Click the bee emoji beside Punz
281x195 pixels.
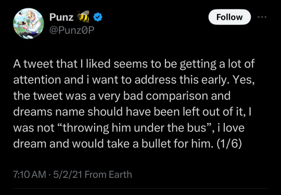click(x=83, y=17)
